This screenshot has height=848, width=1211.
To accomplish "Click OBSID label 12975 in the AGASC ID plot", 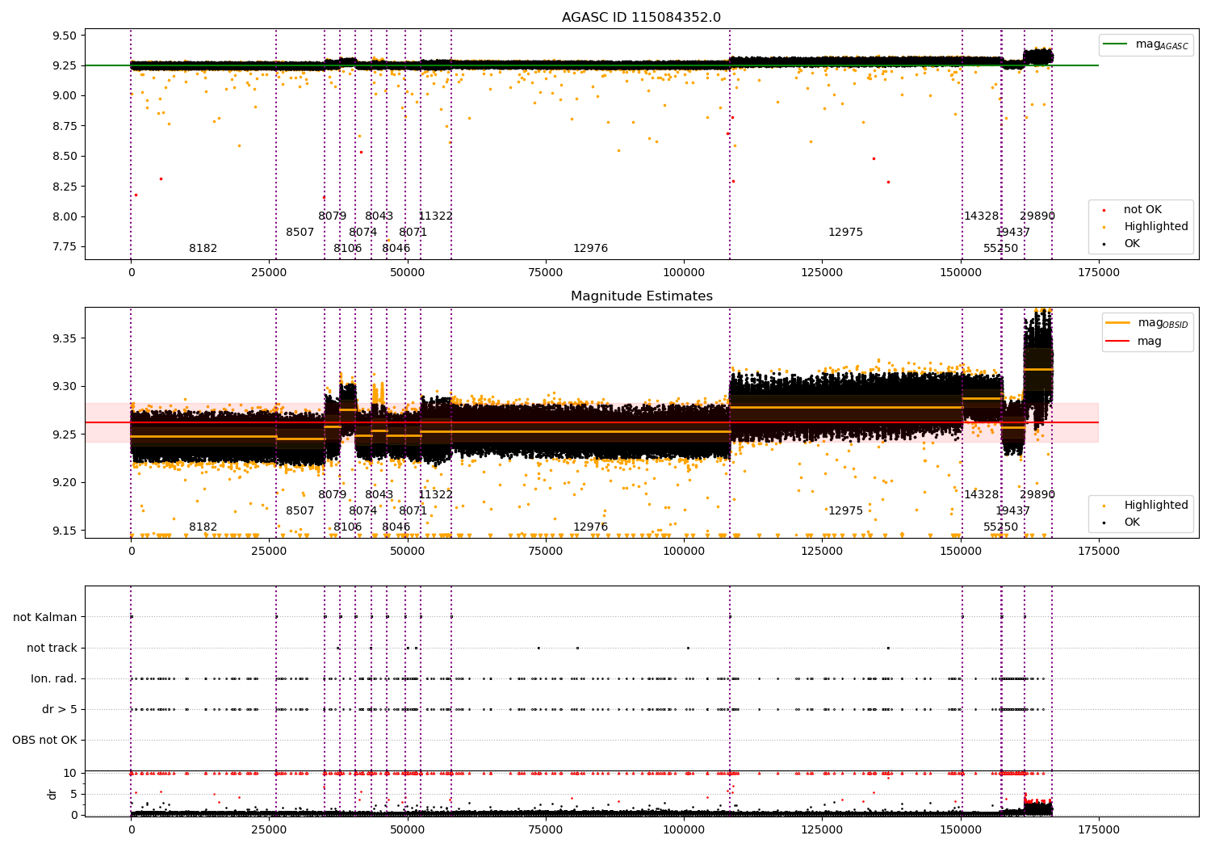I will click(846, 233).
